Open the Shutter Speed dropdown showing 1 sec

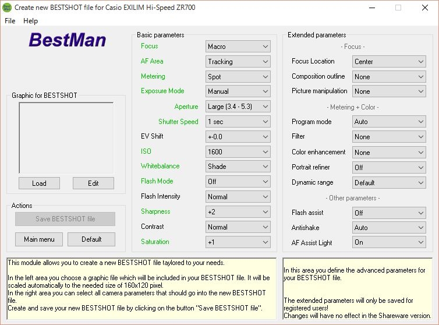[238, 122]
